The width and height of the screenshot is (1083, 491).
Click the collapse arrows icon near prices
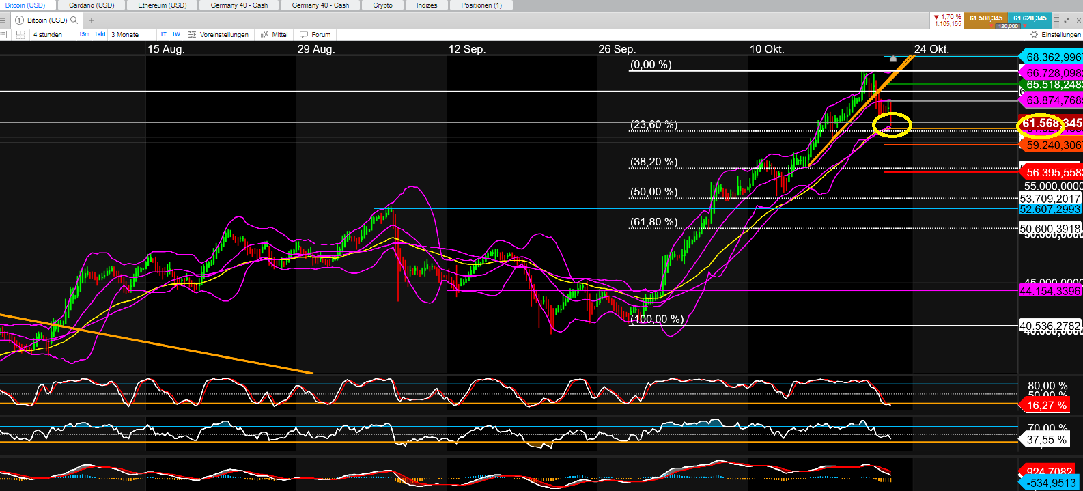click(x=1067, y=20)
